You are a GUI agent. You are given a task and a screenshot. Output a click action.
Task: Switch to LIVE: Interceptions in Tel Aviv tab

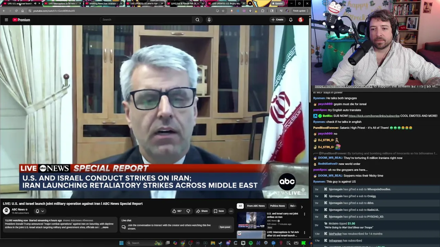coord(62,3)
